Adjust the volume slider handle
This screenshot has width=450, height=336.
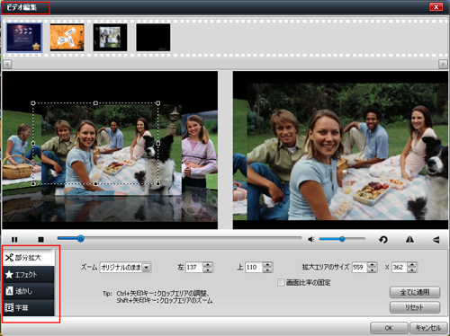tap(342, 239)
